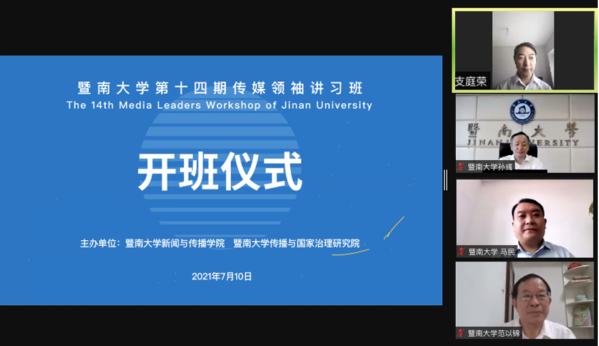Image resolution: width=599 pixels, height=346 pixels.
Task: Click the resize handle beside the shared slide
Action: tap(445, 180)
